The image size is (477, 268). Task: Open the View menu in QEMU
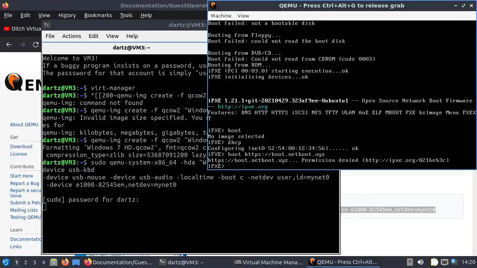[x=243, y=16]
